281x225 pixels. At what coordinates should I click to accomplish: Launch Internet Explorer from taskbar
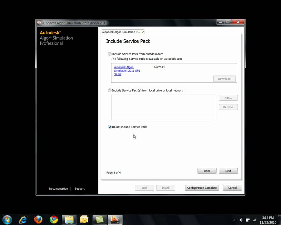pos(23,220)
